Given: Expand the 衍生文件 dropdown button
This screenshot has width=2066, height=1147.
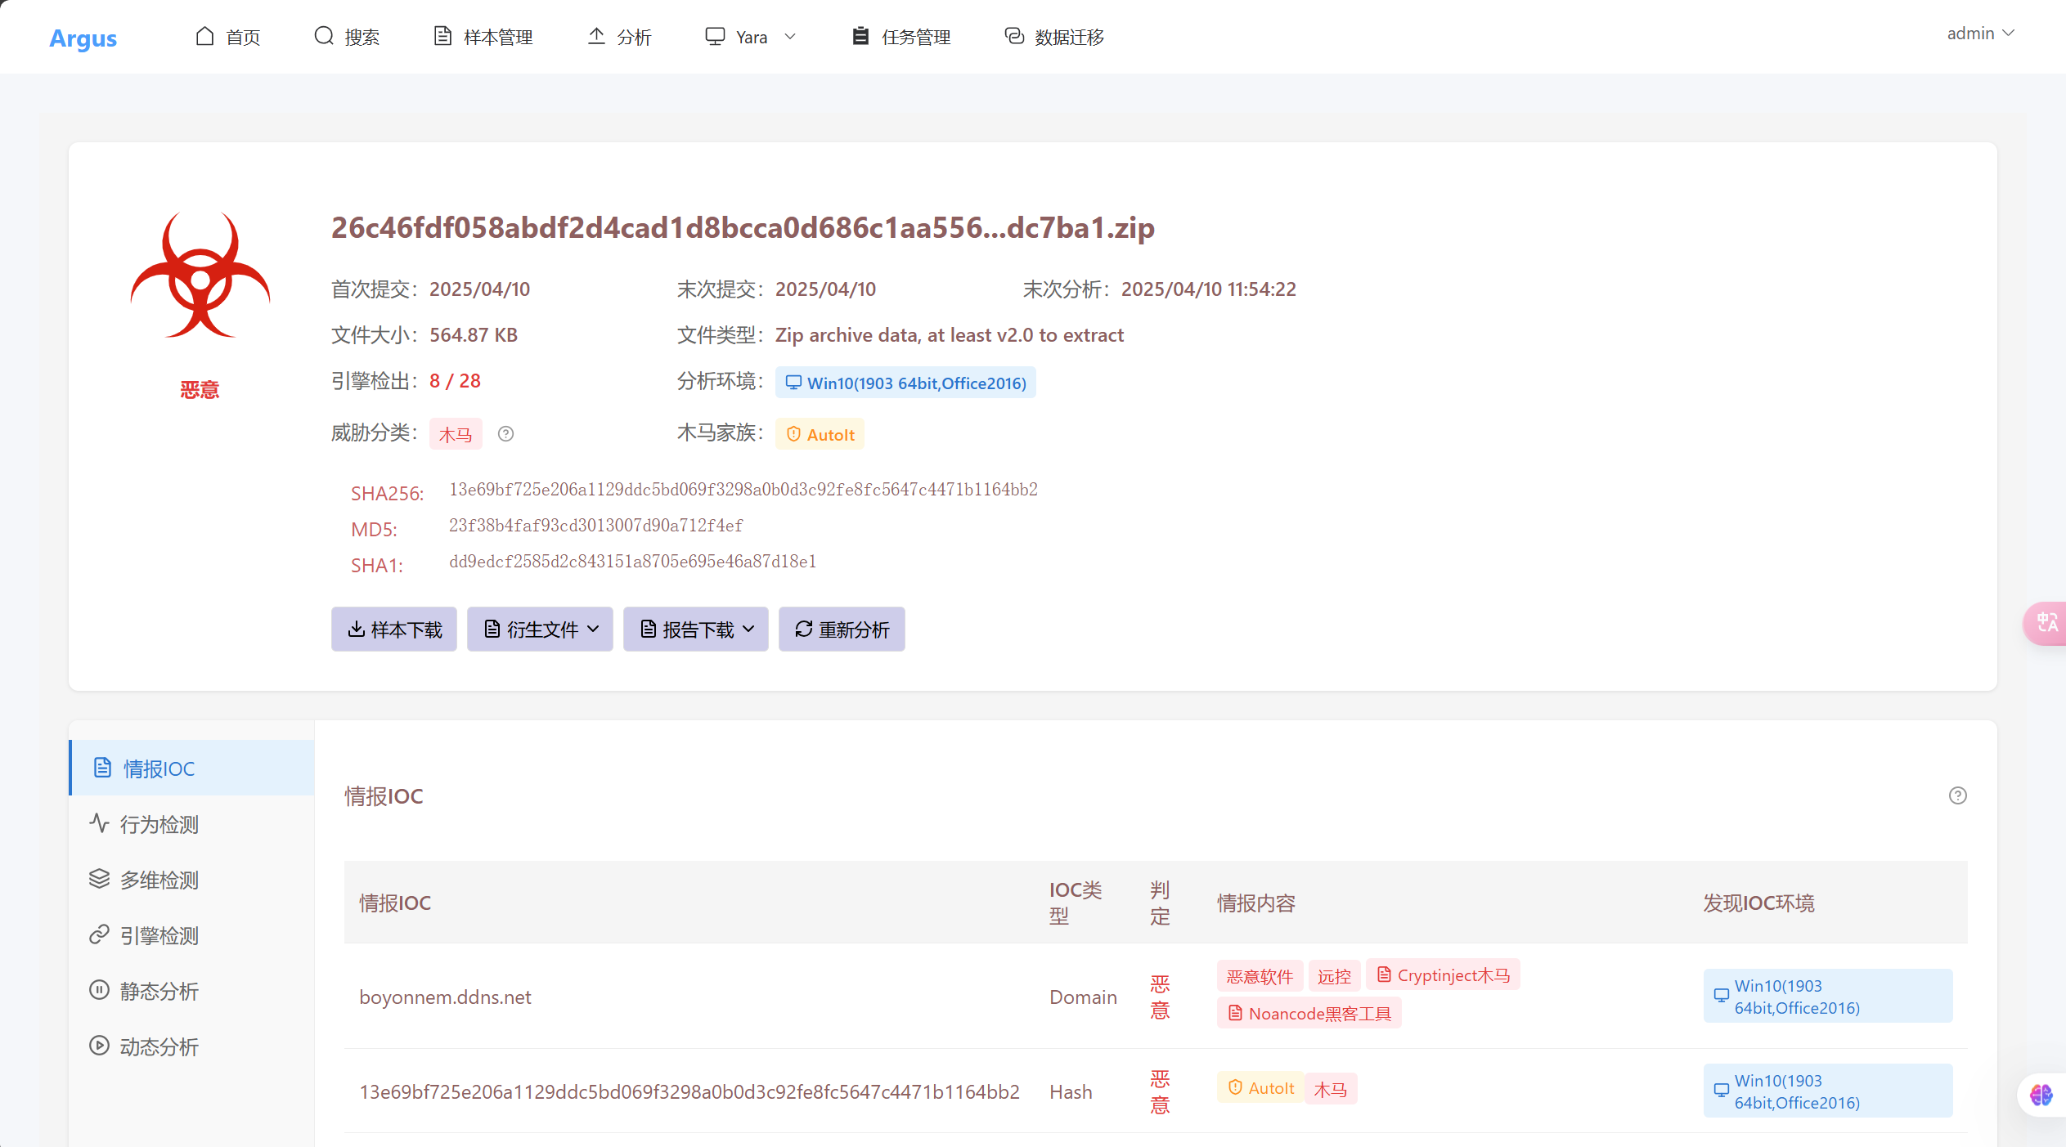Looking at the screenshot, I should pyautogui.click(x=540, y=629).
